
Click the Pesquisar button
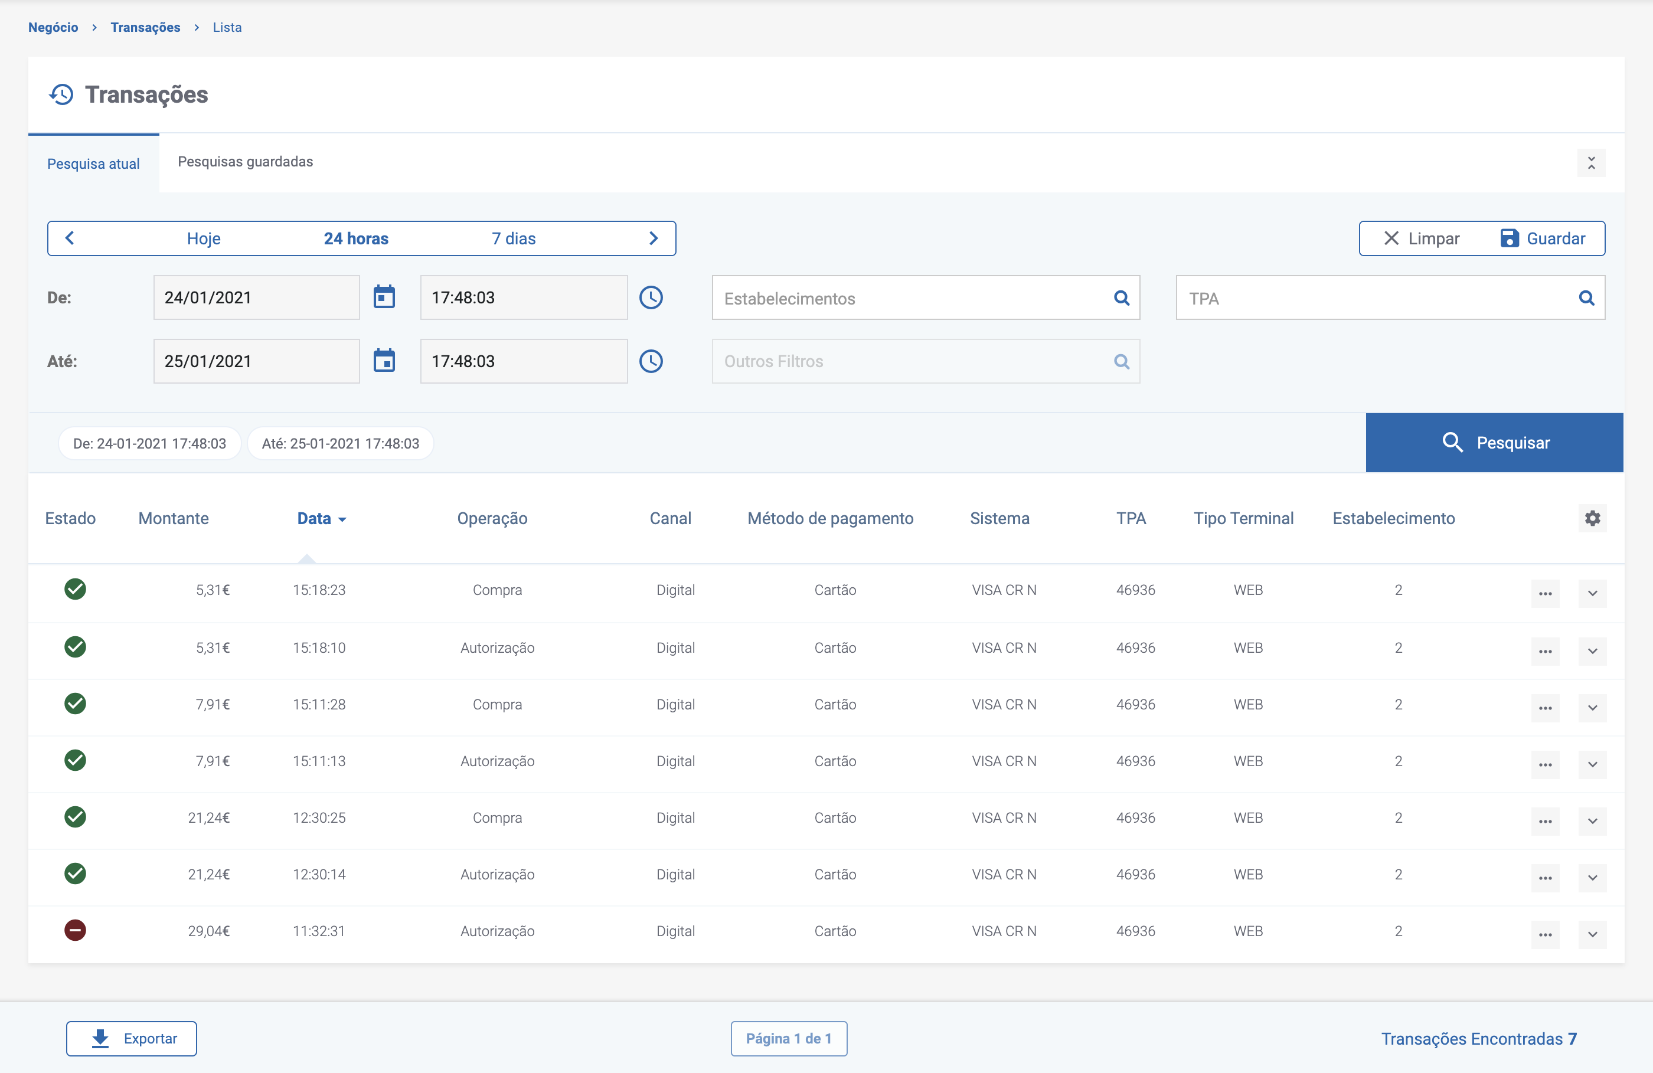click(x=1494, y=443)
